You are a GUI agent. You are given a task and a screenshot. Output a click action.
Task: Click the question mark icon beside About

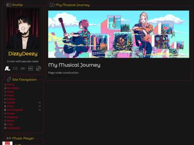[5, 121]
